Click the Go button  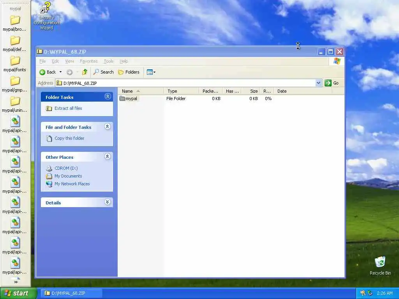pos(332,83)
